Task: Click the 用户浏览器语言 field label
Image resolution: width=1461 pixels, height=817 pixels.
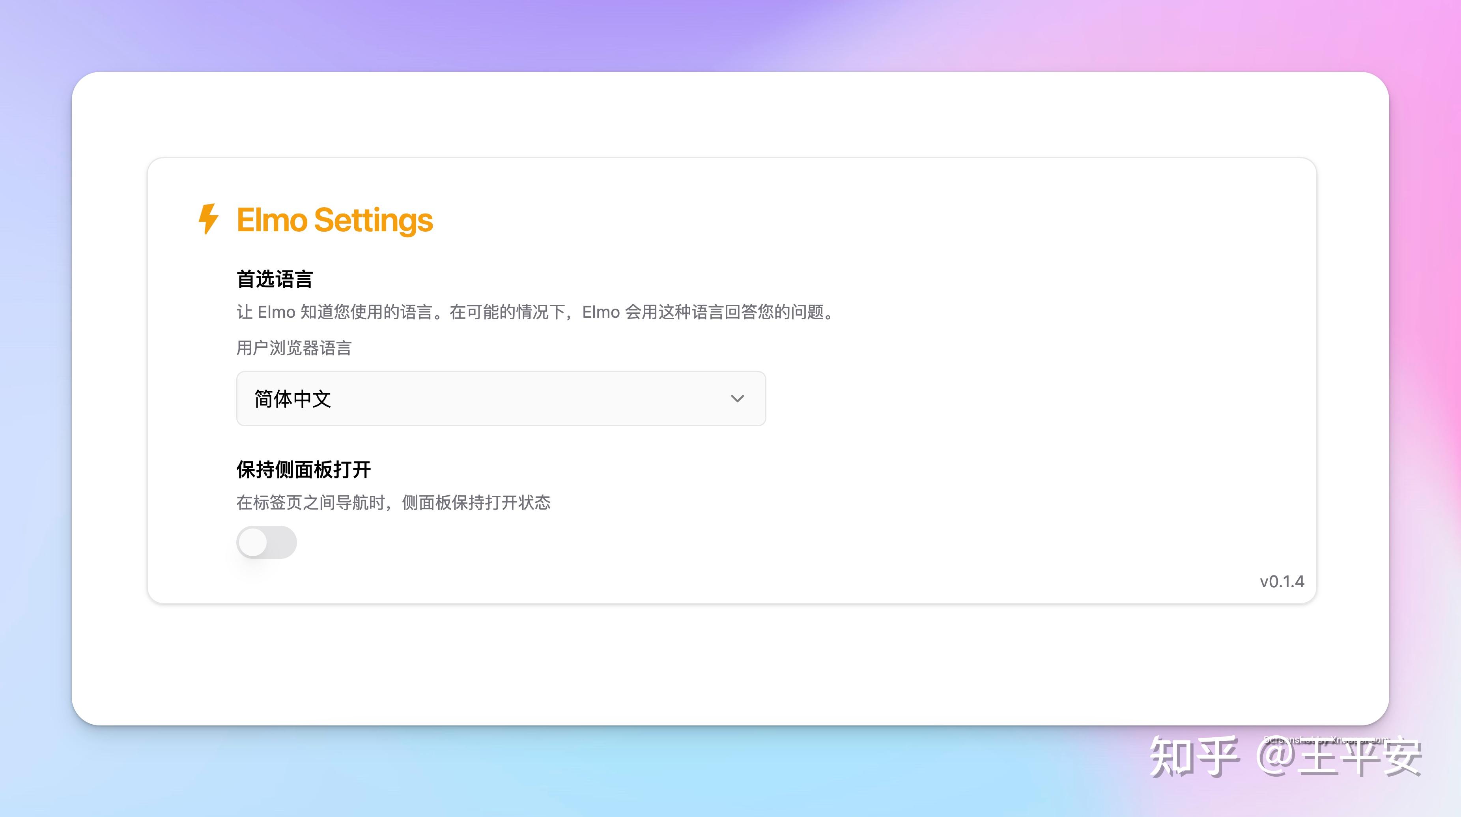Action: point(294,348)
